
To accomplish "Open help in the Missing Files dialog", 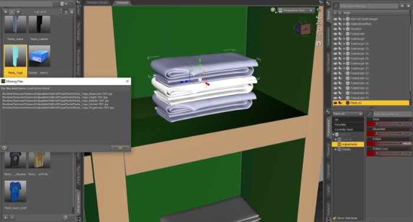I will coord(4,148).
